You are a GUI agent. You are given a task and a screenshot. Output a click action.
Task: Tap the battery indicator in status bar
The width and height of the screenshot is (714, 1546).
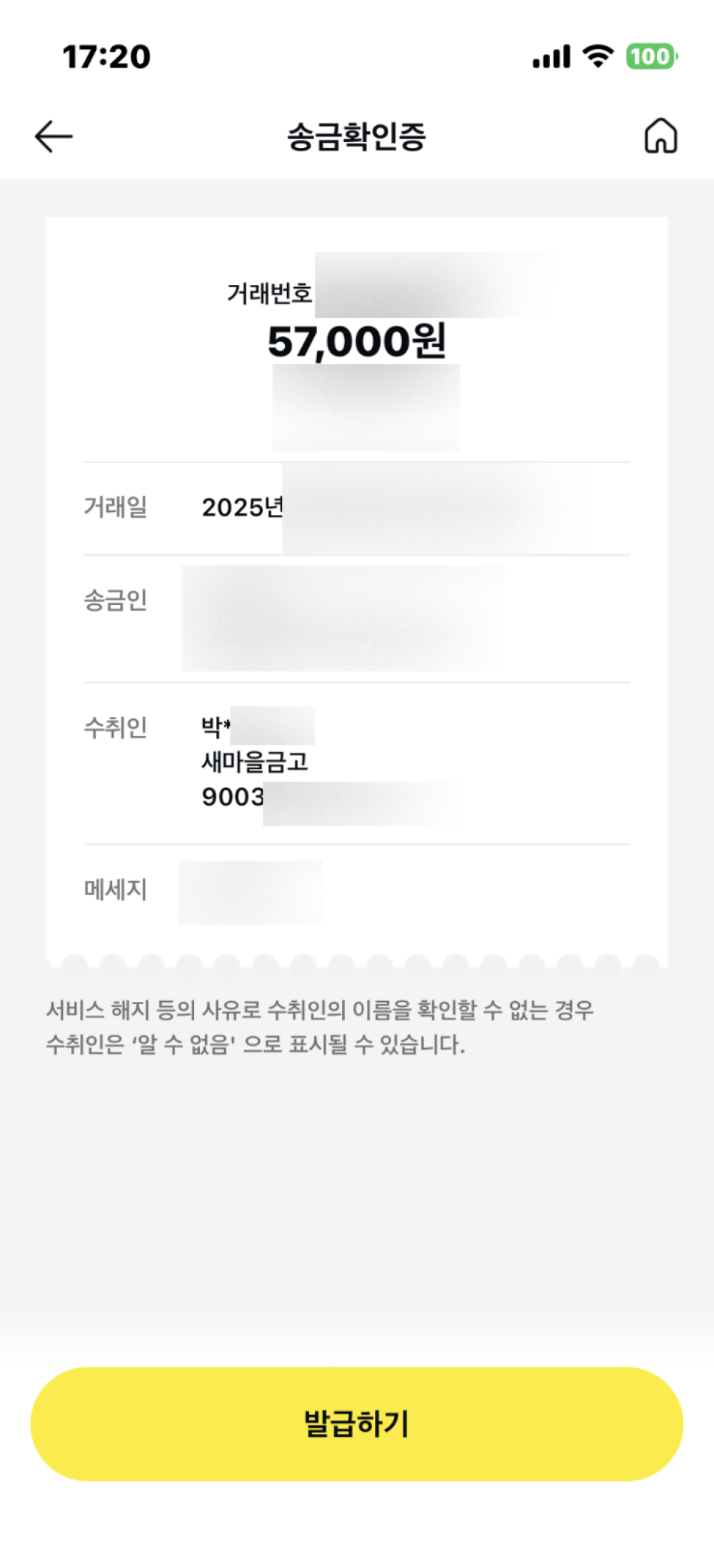651,56
